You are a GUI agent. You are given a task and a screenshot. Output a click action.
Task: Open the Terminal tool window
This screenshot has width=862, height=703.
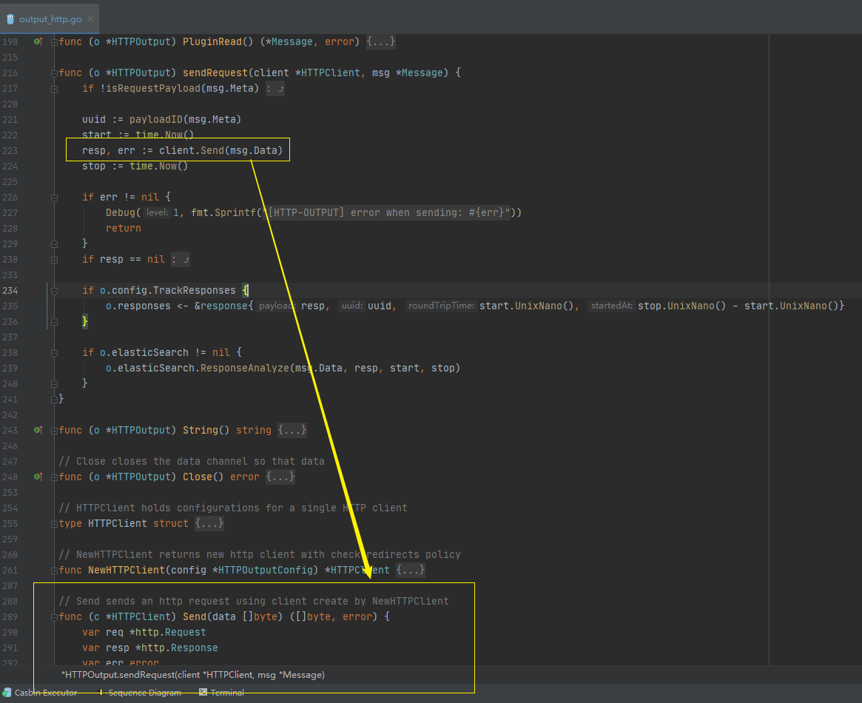click(x=221, y=693)
